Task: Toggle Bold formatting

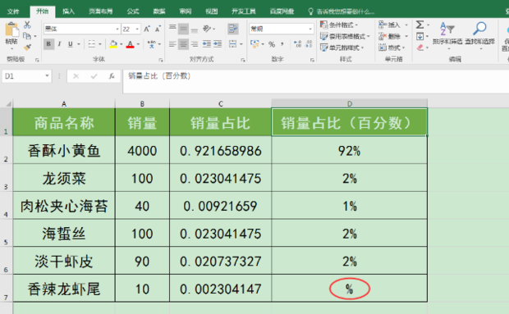Action: (x=48, y=44)
